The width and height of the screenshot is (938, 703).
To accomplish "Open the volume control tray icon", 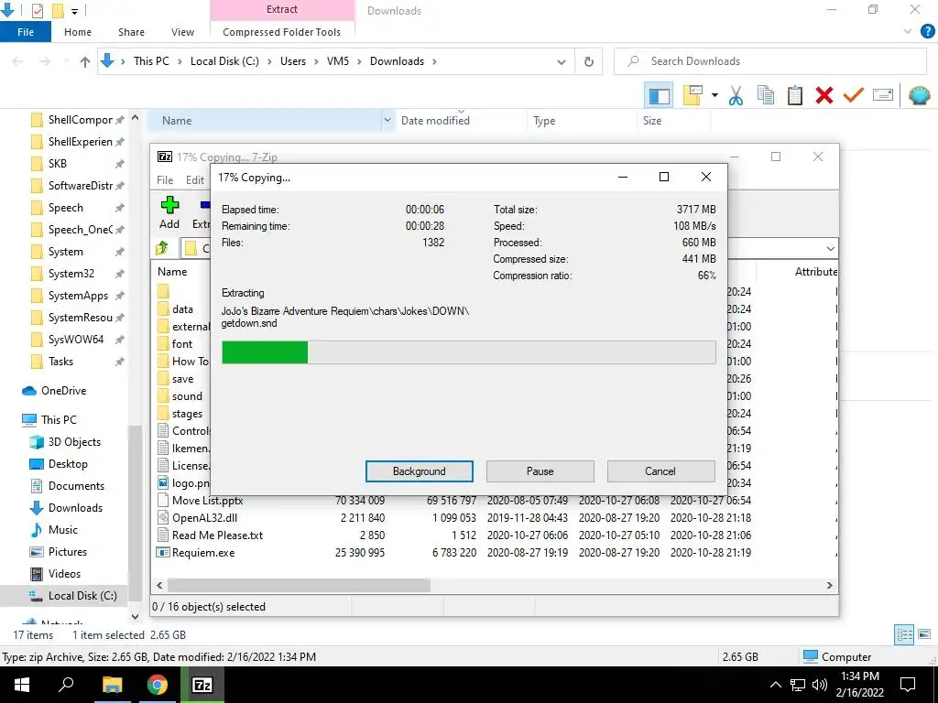I will (x=819, y=685).
